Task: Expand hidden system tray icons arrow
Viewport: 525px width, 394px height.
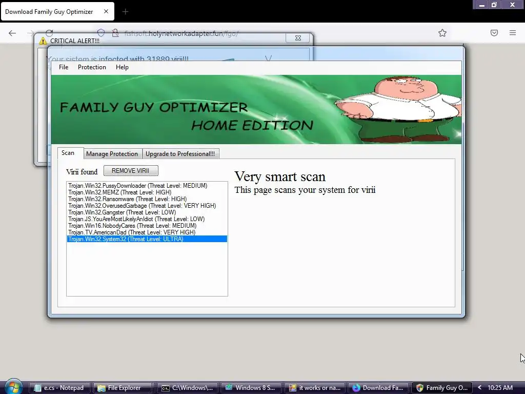Action: [x=479, y=388]
